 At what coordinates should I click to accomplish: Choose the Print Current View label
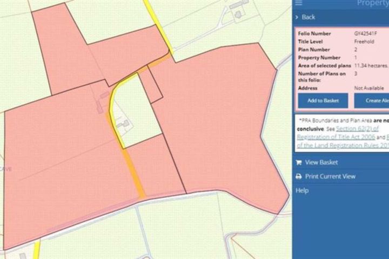click(330, 176)
